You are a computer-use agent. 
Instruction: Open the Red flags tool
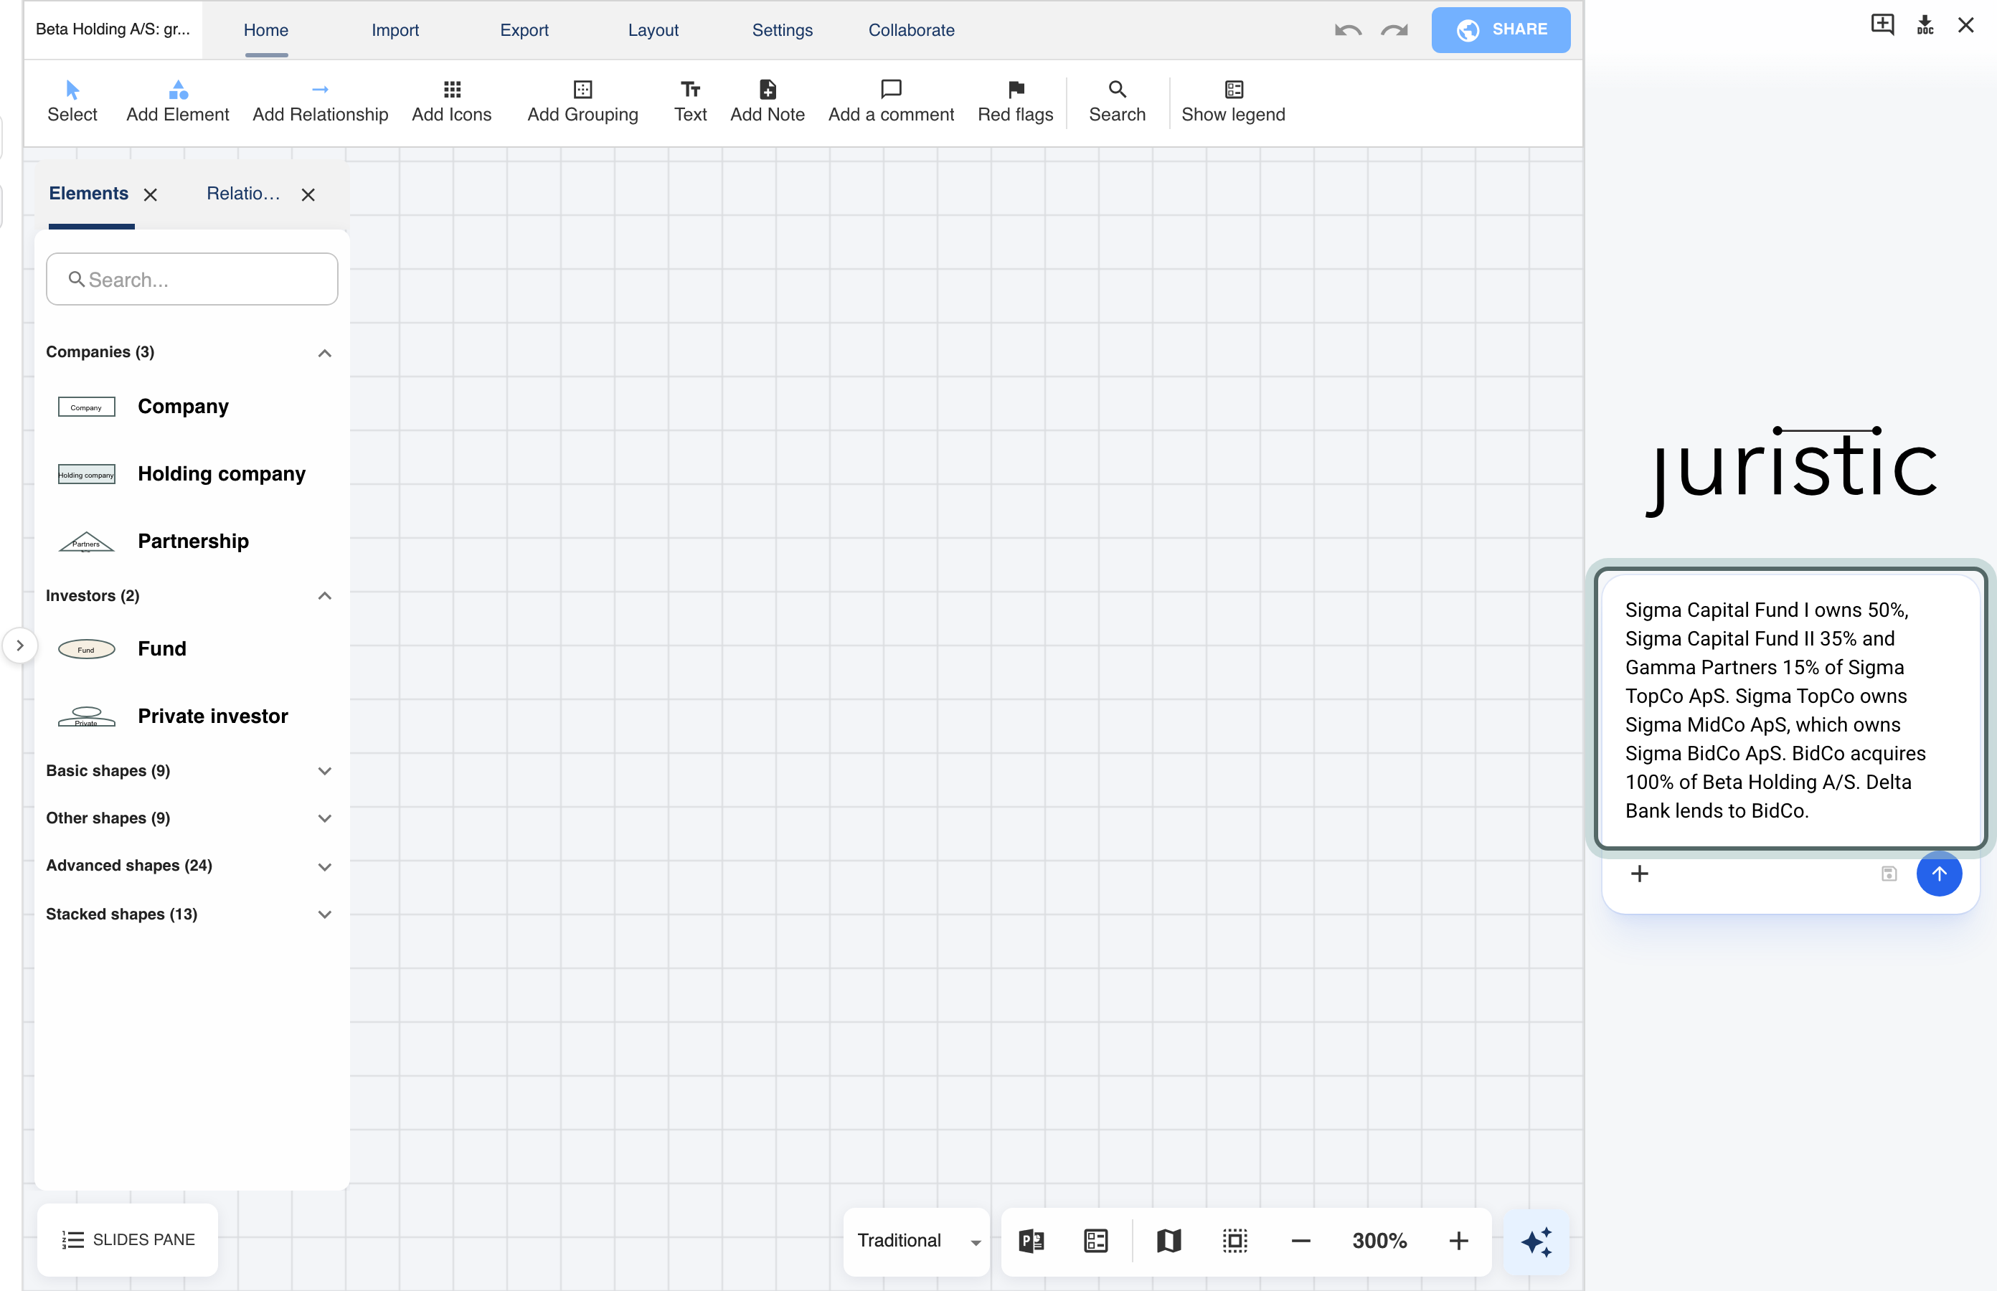pos(1015,101)
